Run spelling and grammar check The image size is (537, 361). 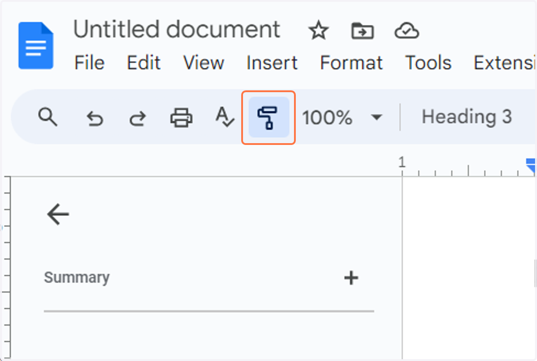pyautogui.click(x=225, y=118)
